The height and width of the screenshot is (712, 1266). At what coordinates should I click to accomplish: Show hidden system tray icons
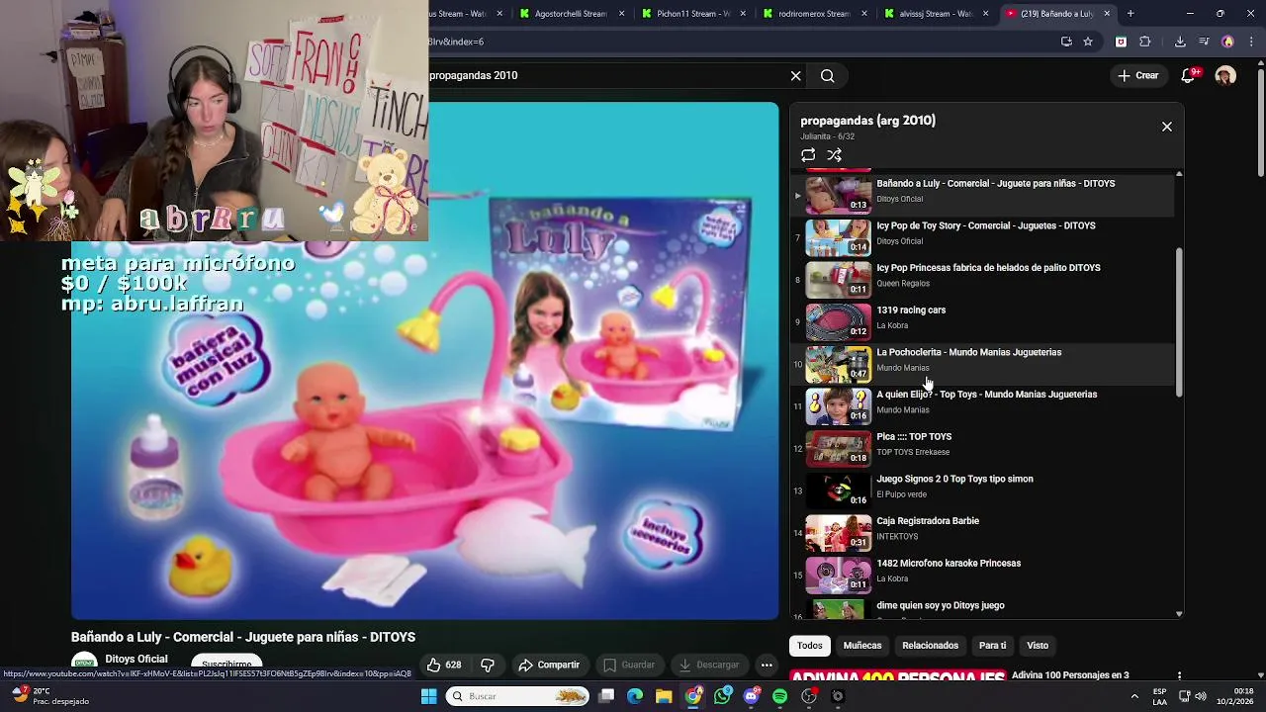1134,696
